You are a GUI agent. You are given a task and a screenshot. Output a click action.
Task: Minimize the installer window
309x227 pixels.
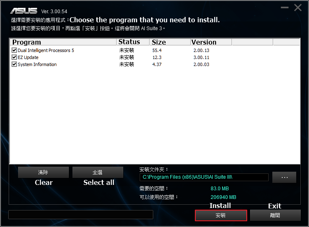tap(285, 7)
